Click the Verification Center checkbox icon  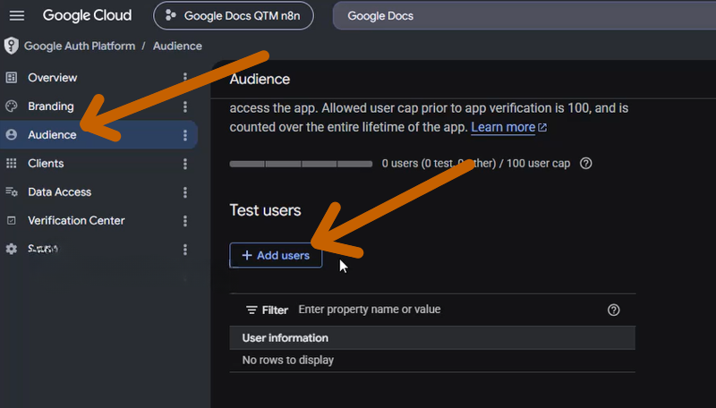click(x=12, y=220)
